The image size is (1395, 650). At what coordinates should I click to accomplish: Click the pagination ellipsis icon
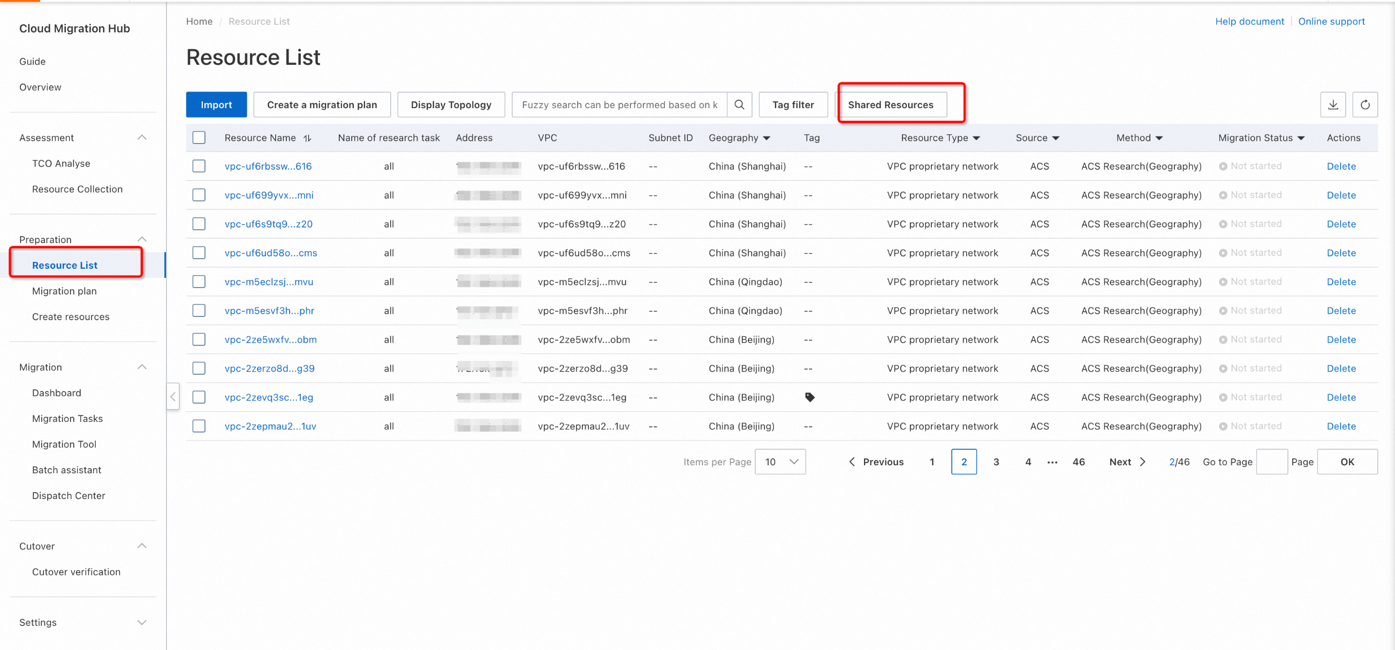(x=1052, y=462)
